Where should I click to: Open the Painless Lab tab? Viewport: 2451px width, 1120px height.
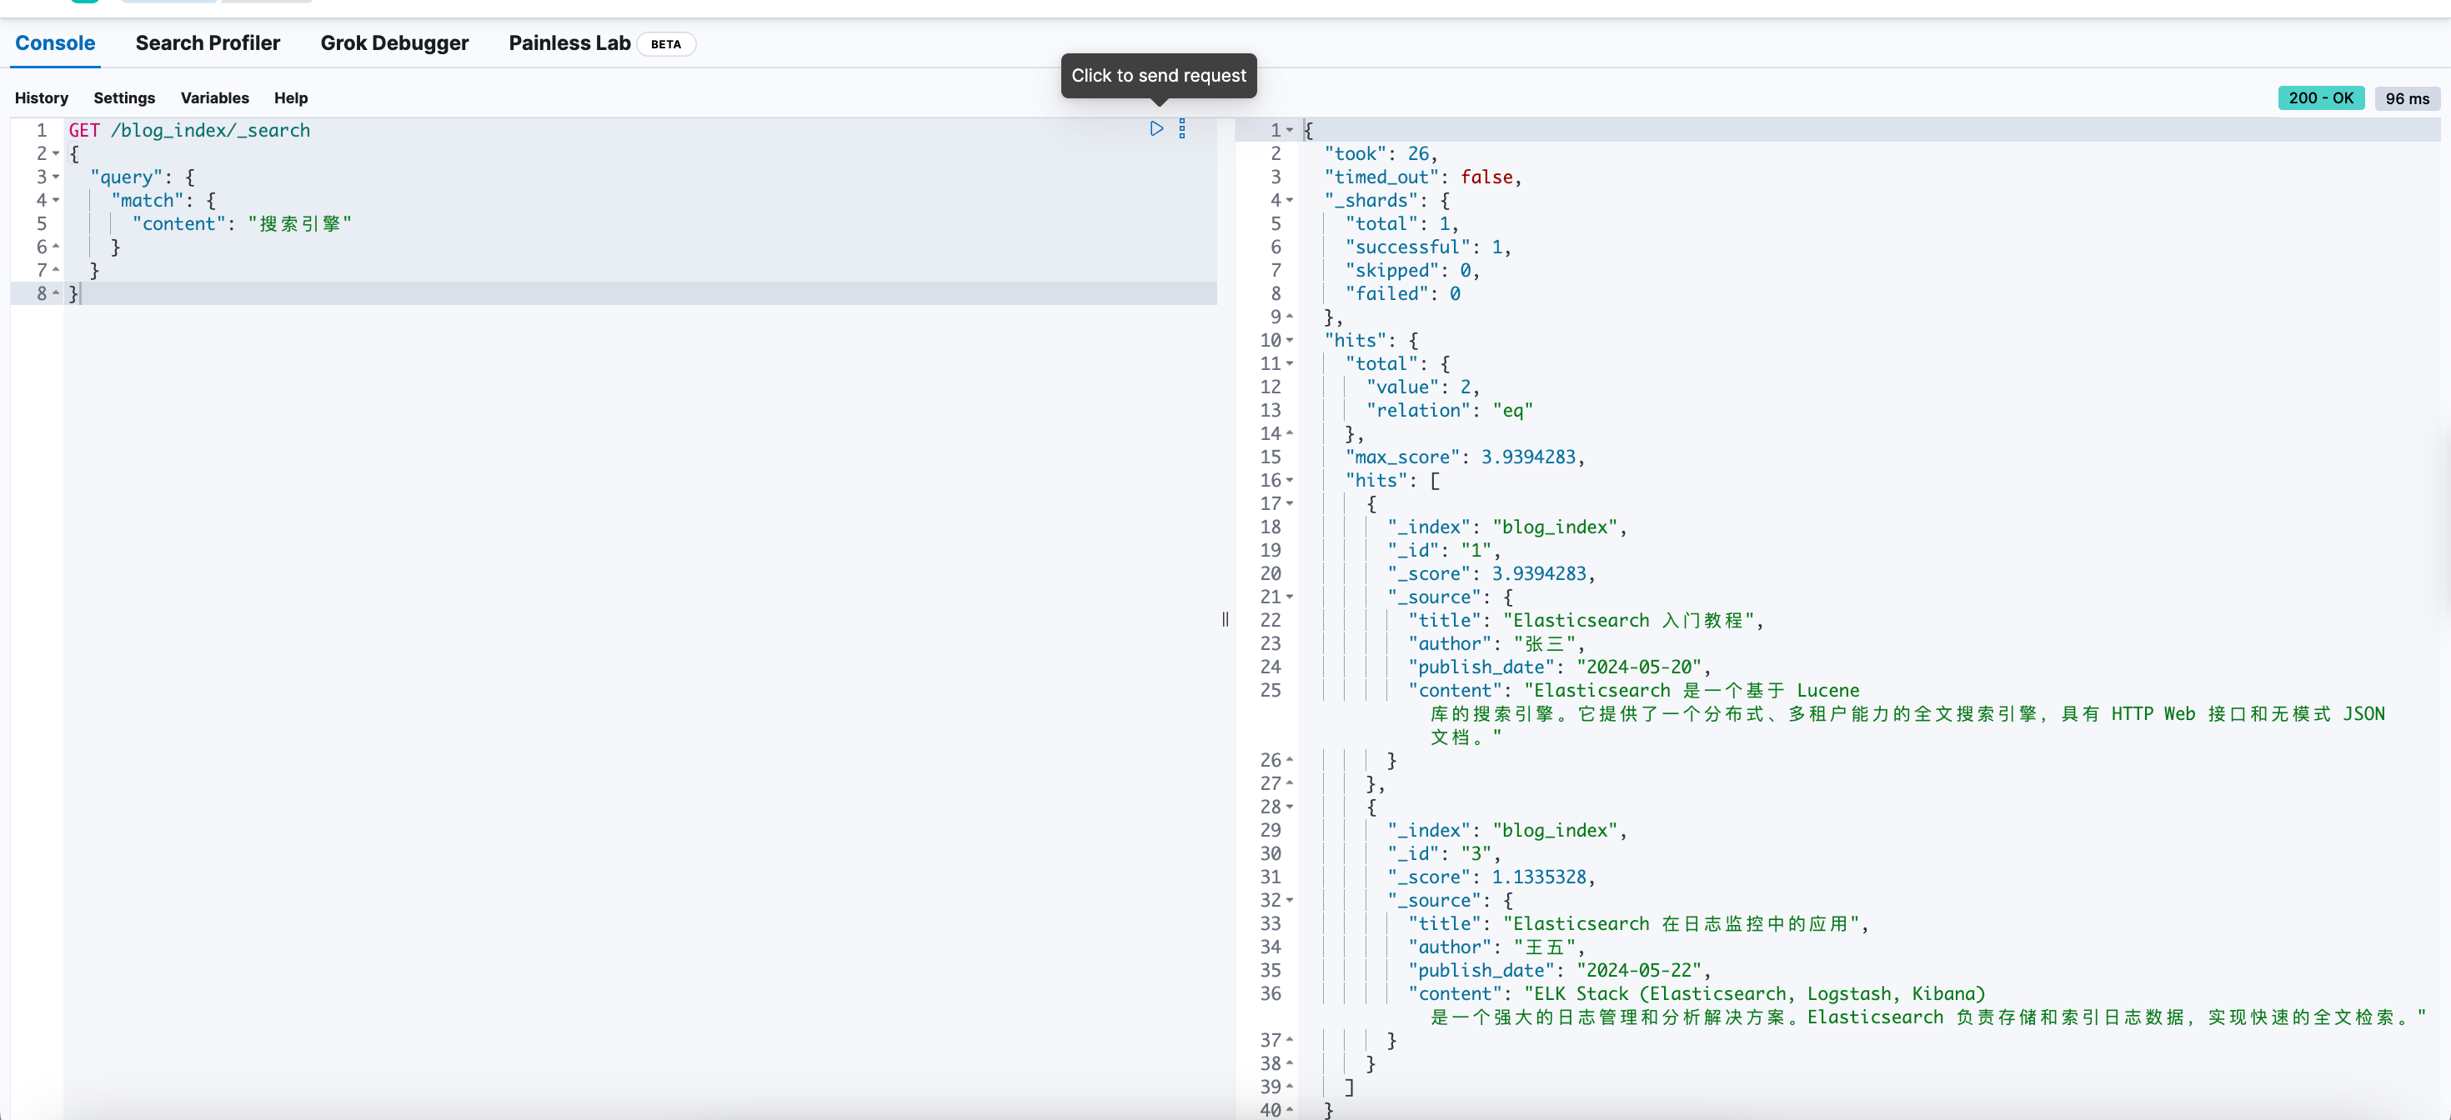[x=569, y=42]
